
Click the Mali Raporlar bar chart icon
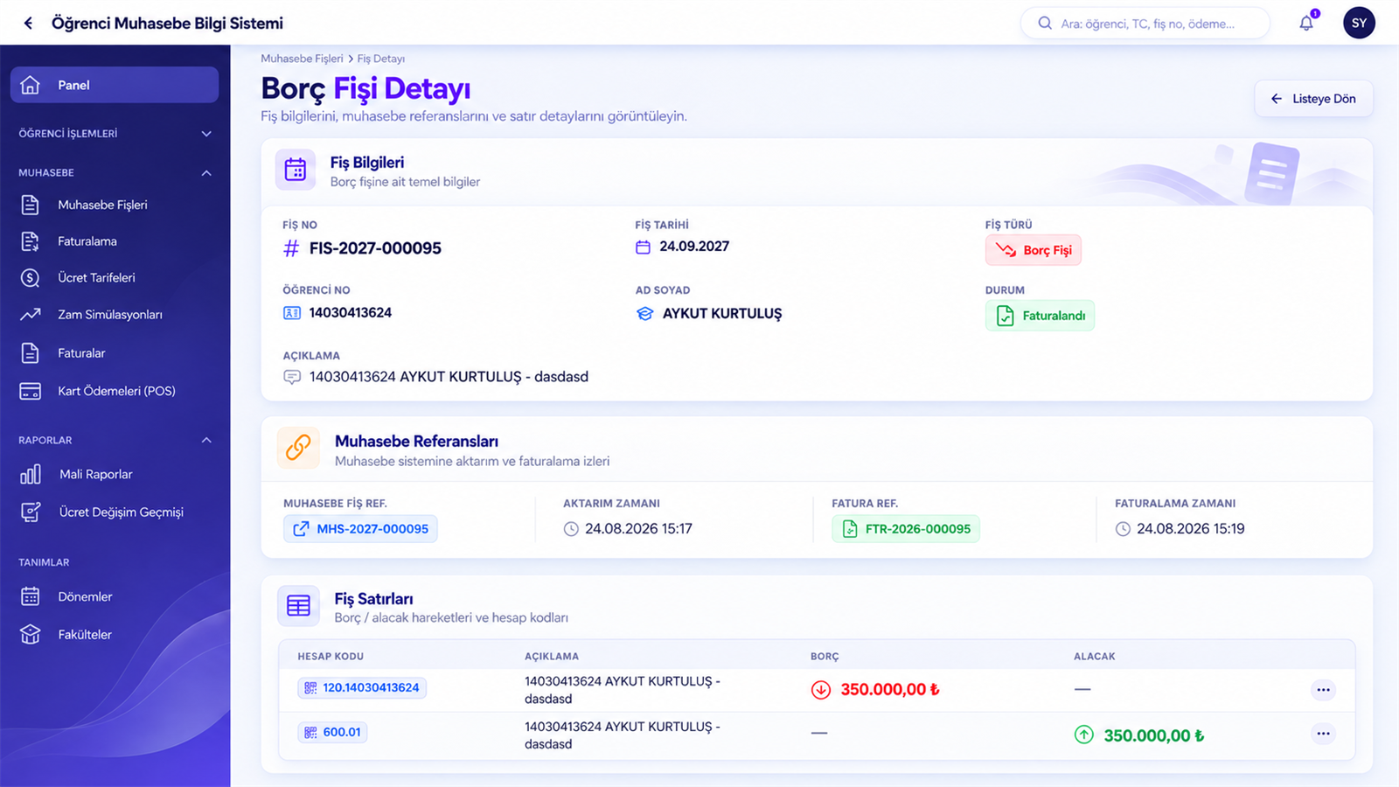(31, 474)
